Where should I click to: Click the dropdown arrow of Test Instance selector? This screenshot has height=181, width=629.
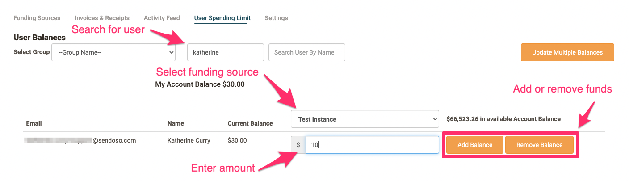point(435,119)
